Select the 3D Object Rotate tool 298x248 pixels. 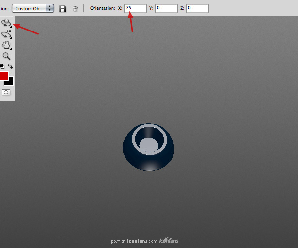click(6, 23)
